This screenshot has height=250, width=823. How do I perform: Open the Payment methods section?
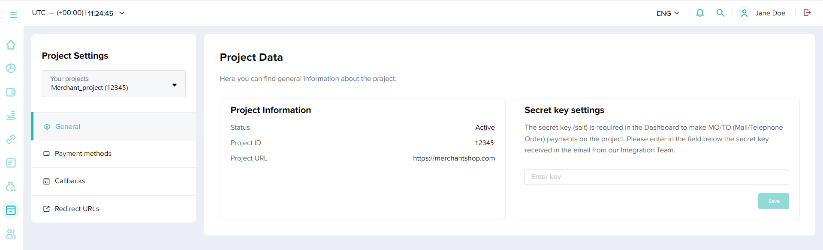click(x=83, y=154)
